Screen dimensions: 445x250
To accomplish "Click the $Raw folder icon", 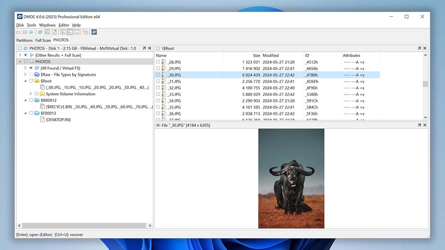I will (x=37, y=75).
